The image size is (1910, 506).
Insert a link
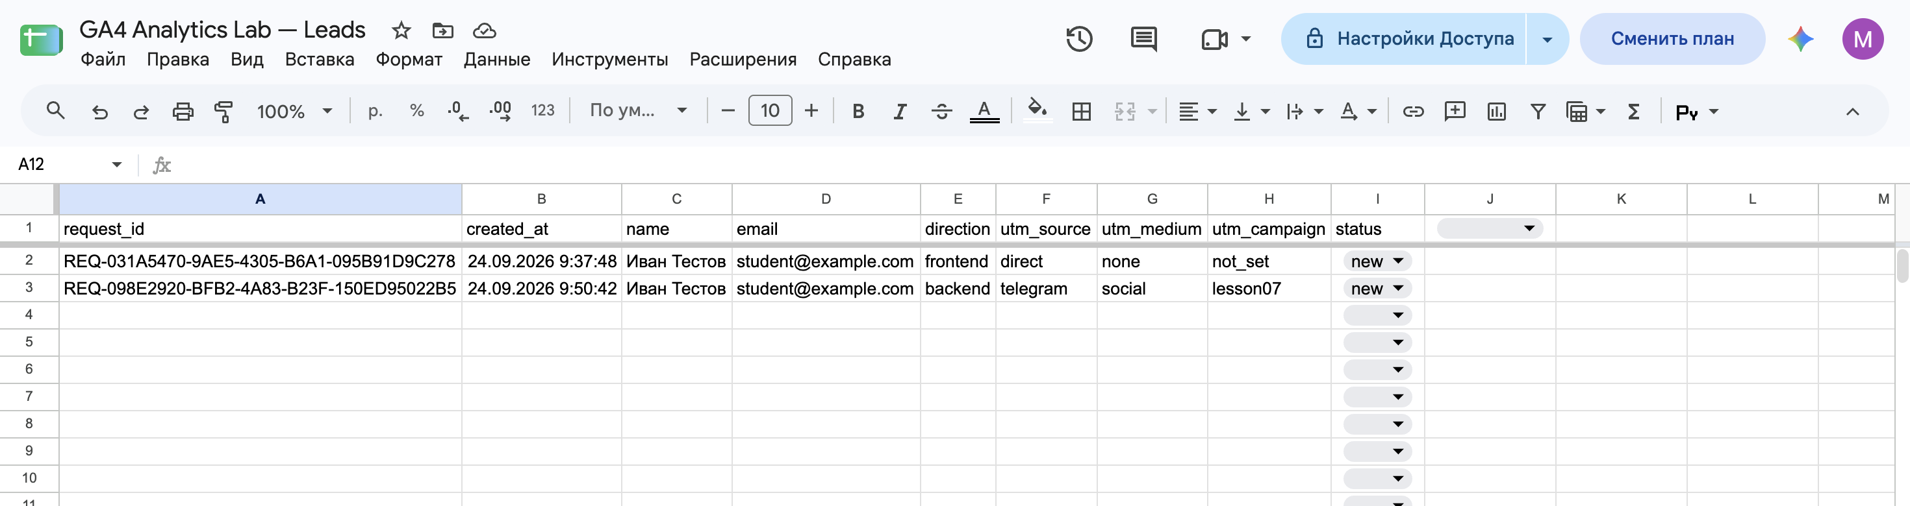(x=1413, y=111)
